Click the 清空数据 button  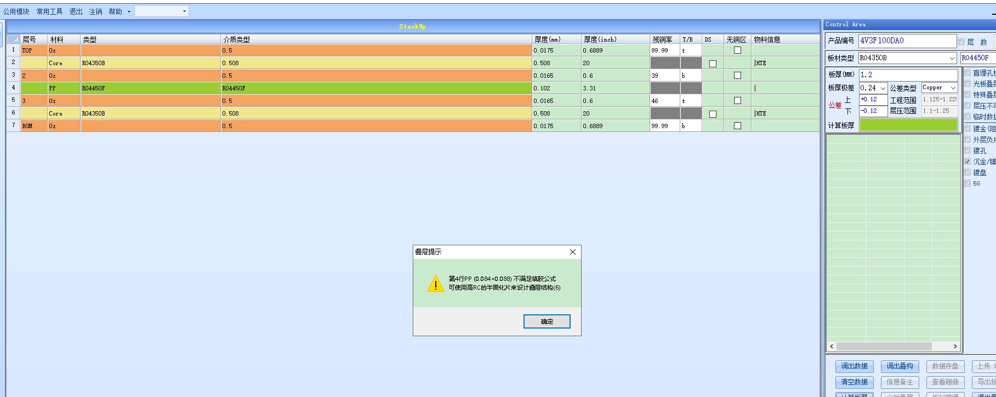[854, 382]
